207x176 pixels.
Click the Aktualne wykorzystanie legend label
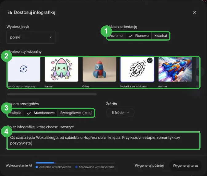tap(55, 167)
